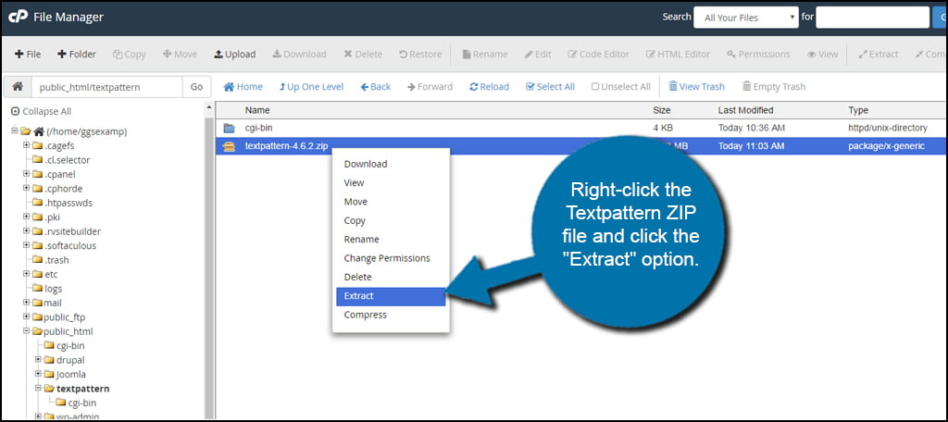Collapse the /home/ggsexamp root node
The image size is (948, 422).
pyautogui.click(x=15, y=131)
